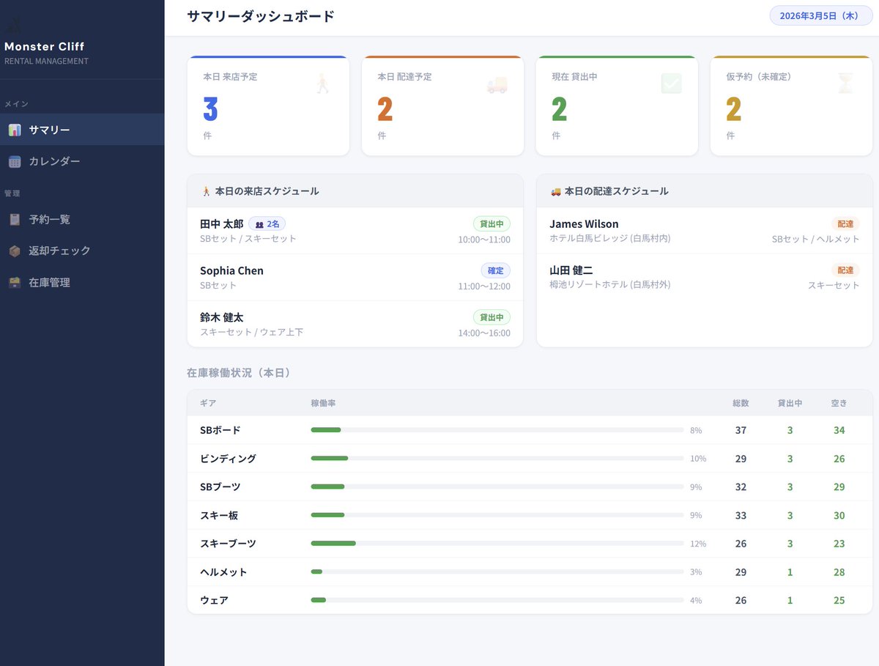Click the person icon beside 本日の来店スケジュール

click(x=206, y=191)
